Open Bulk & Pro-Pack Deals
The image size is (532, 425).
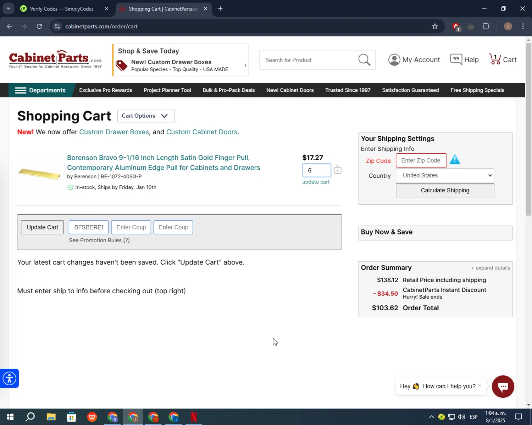point(229,90)
